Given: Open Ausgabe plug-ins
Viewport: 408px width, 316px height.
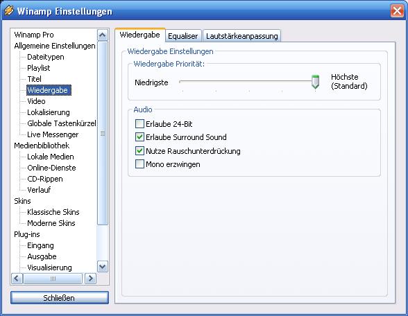Looking at the screenshot, I should coord(42,256).
